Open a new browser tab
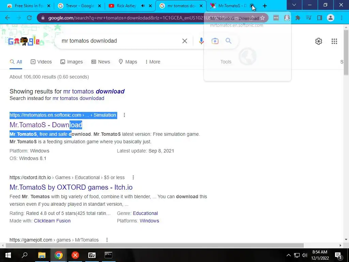 point(264,6)
